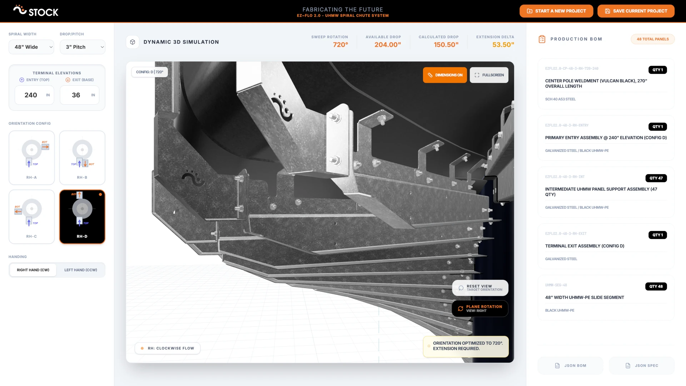Click the 3D cube icon beside Dynamic 3D Simulation
This screenshot has height=386, width=686.
click(133, 42)
